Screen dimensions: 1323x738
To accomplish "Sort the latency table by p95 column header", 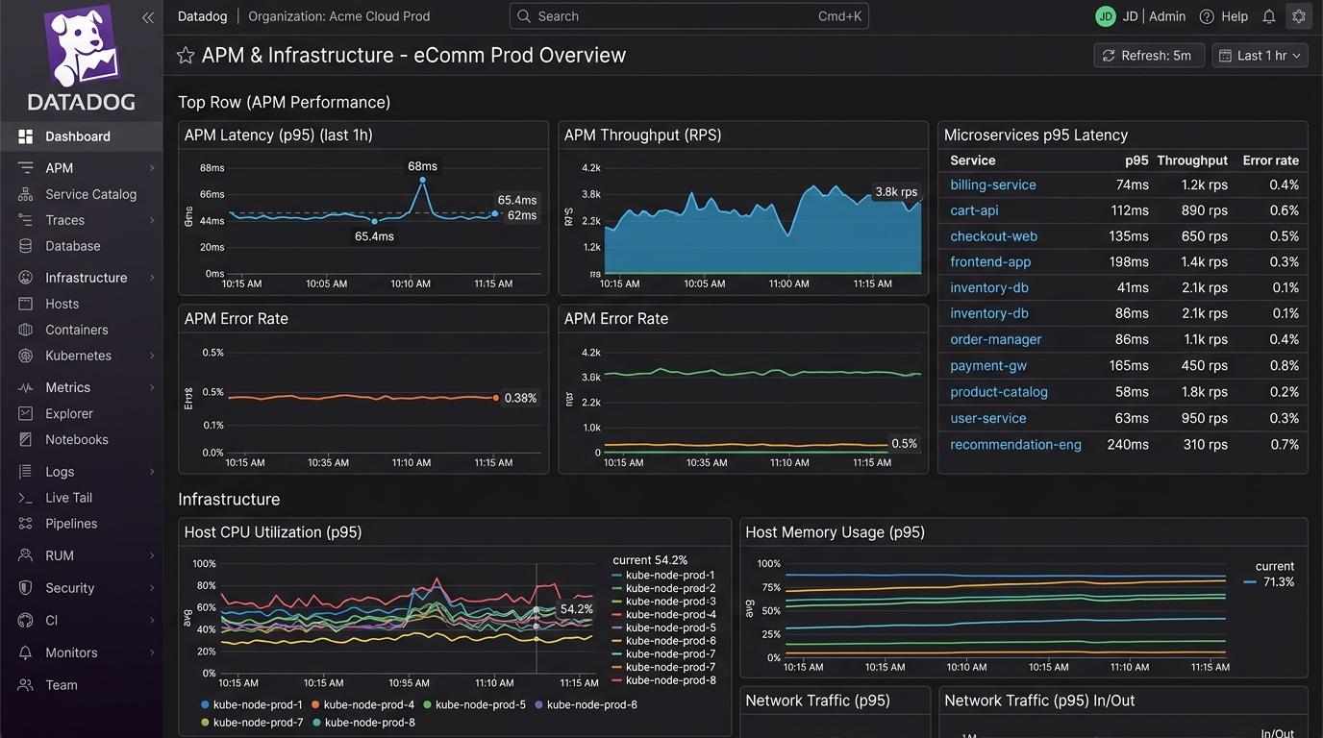I will [1136, 160].
